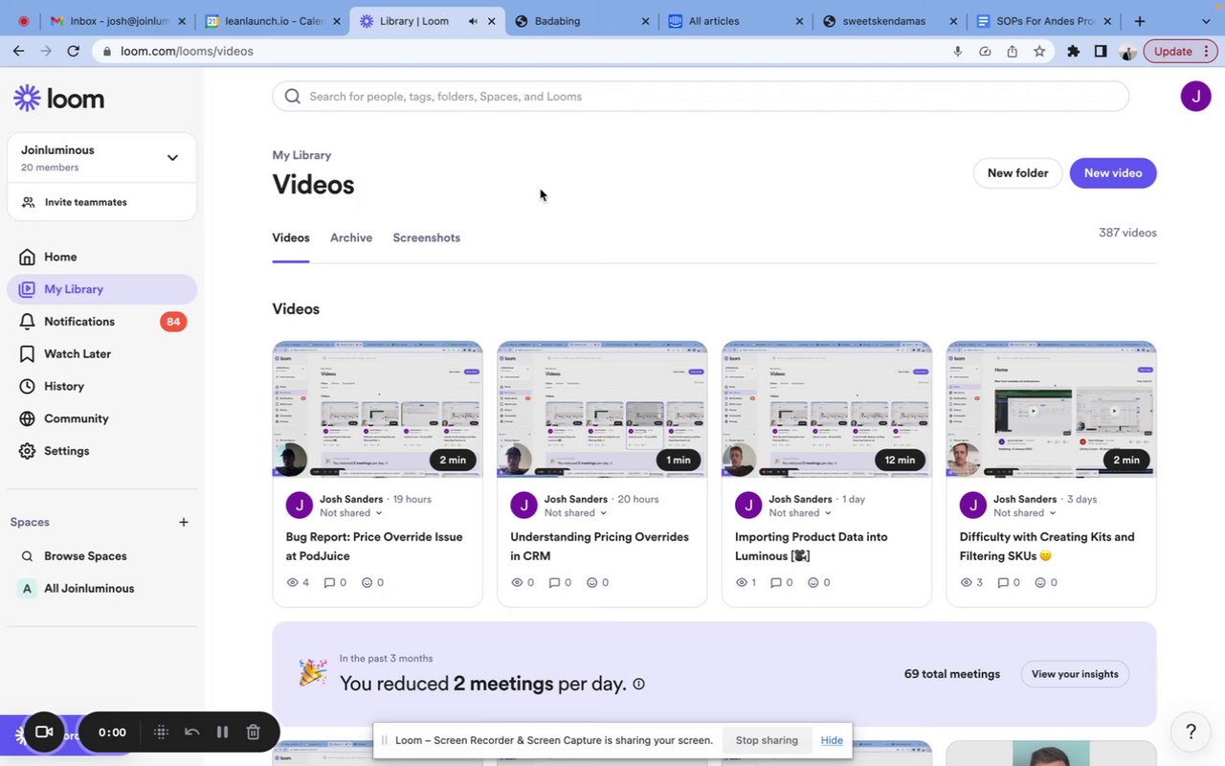Click the New folder button
1225x766 pixels.
click(1017, 173)
